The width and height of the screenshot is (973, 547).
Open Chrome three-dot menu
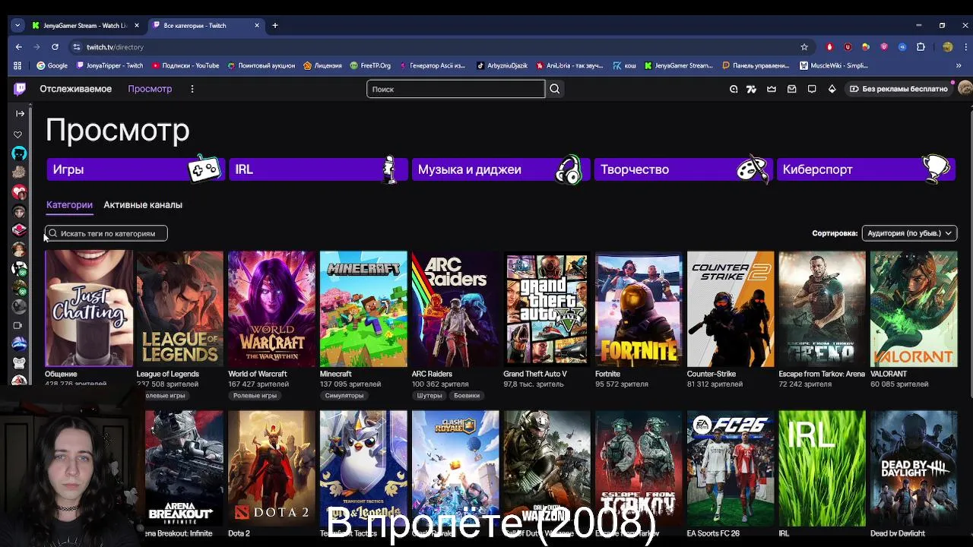pyautogui.click(x=965, y=47)
